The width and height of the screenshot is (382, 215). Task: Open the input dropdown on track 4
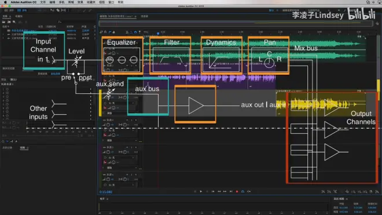(x=133, y=130)
